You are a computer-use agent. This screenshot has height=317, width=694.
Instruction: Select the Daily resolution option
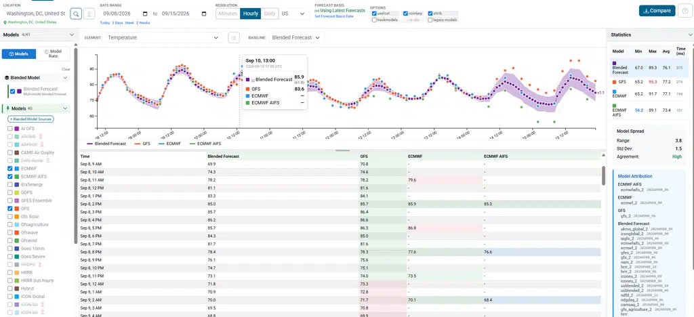(x=270, y=14)
